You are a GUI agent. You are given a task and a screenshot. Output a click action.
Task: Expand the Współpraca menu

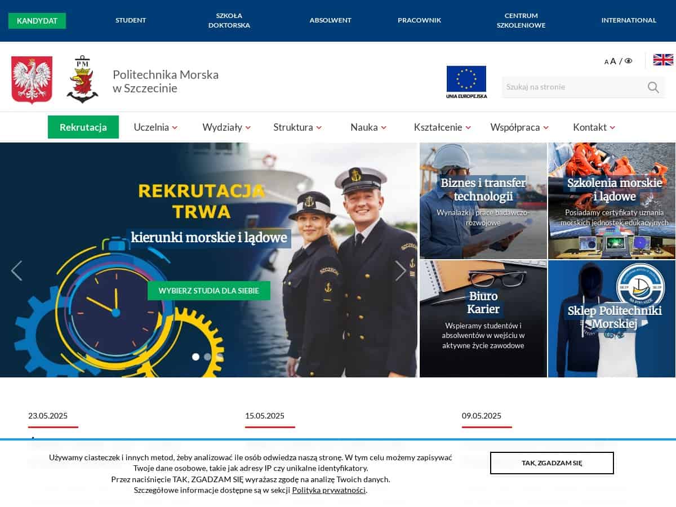coord(519,127)
